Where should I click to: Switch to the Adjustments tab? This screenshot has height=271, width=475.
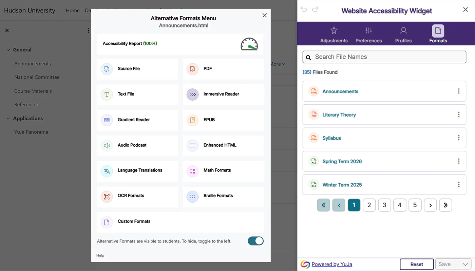pyautogui.click(x=334, y=35)
